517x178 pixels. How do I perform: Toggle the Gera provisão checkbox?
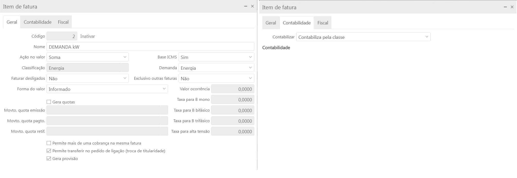49,159
